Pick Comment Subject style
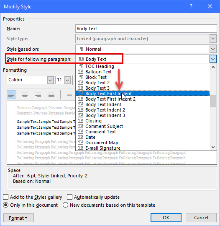 [143, 126]
